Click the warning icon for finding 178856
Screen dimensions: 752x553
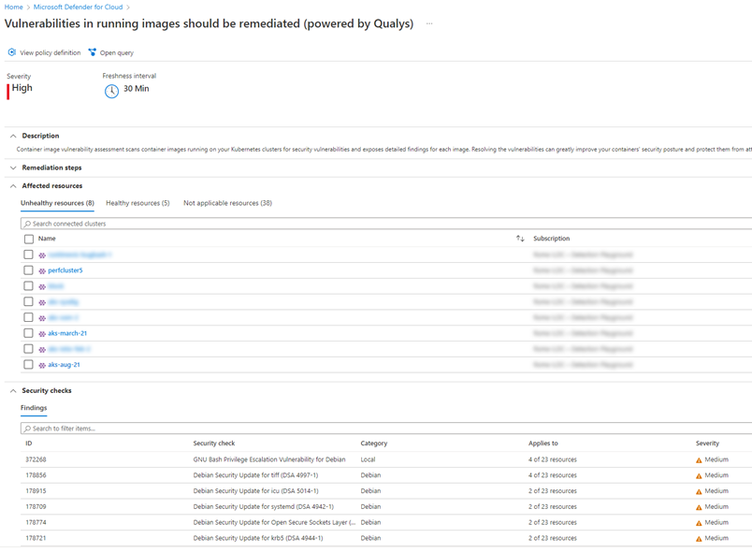pyautogui.click(x=699, y=475)
